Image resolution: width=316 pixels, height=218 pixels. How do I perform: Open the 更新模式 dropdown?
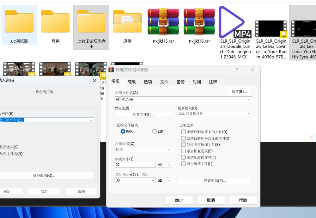(x=215, y=114)
